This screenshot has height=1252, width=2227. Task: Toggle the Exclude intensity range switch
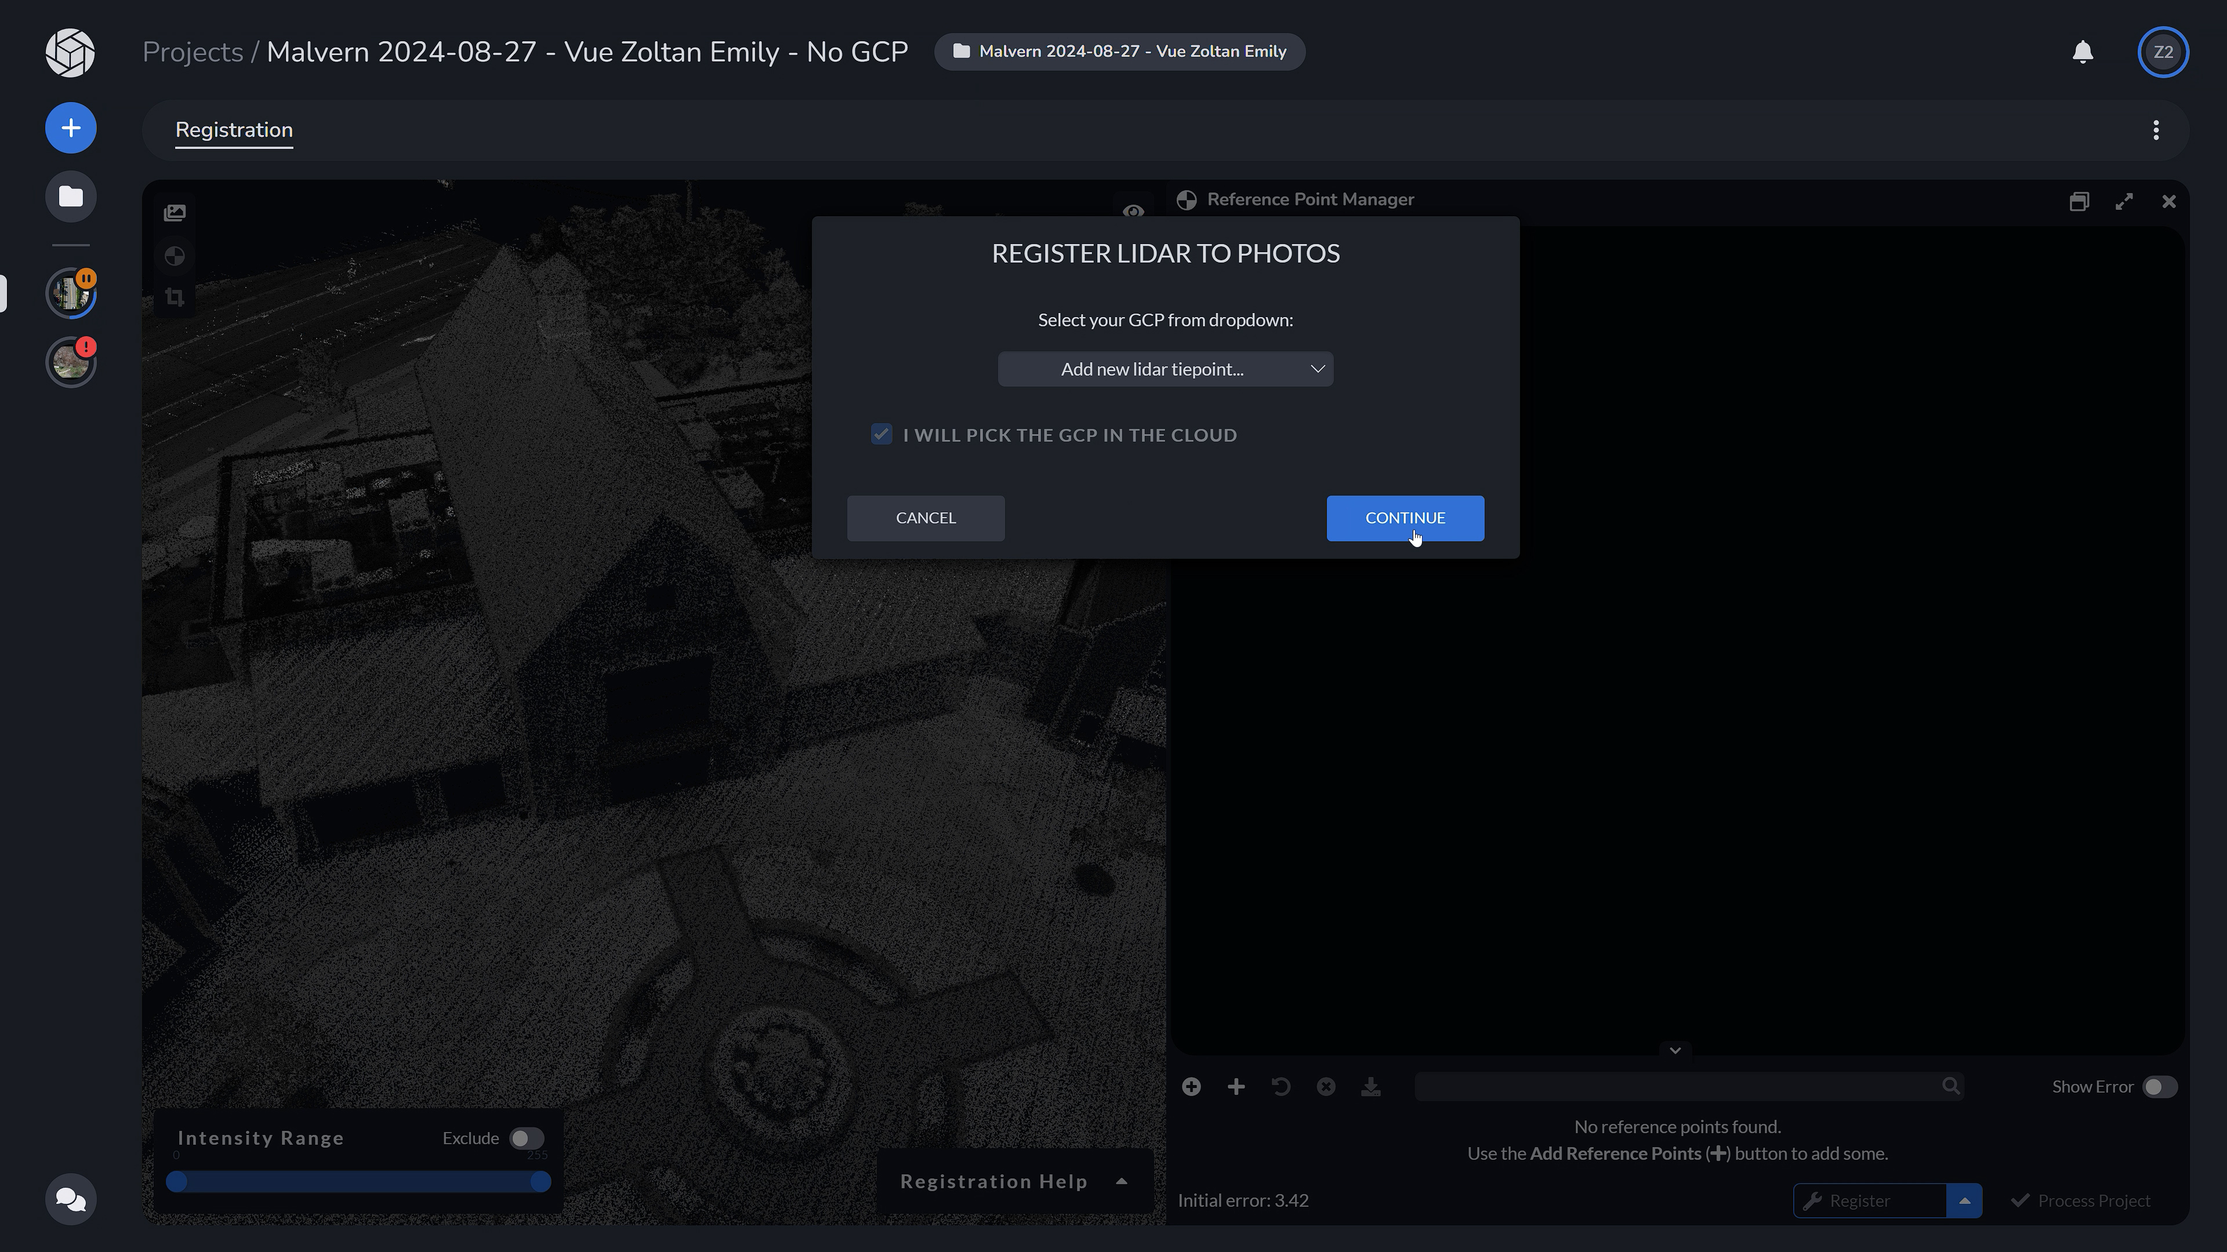point(525,1137)
